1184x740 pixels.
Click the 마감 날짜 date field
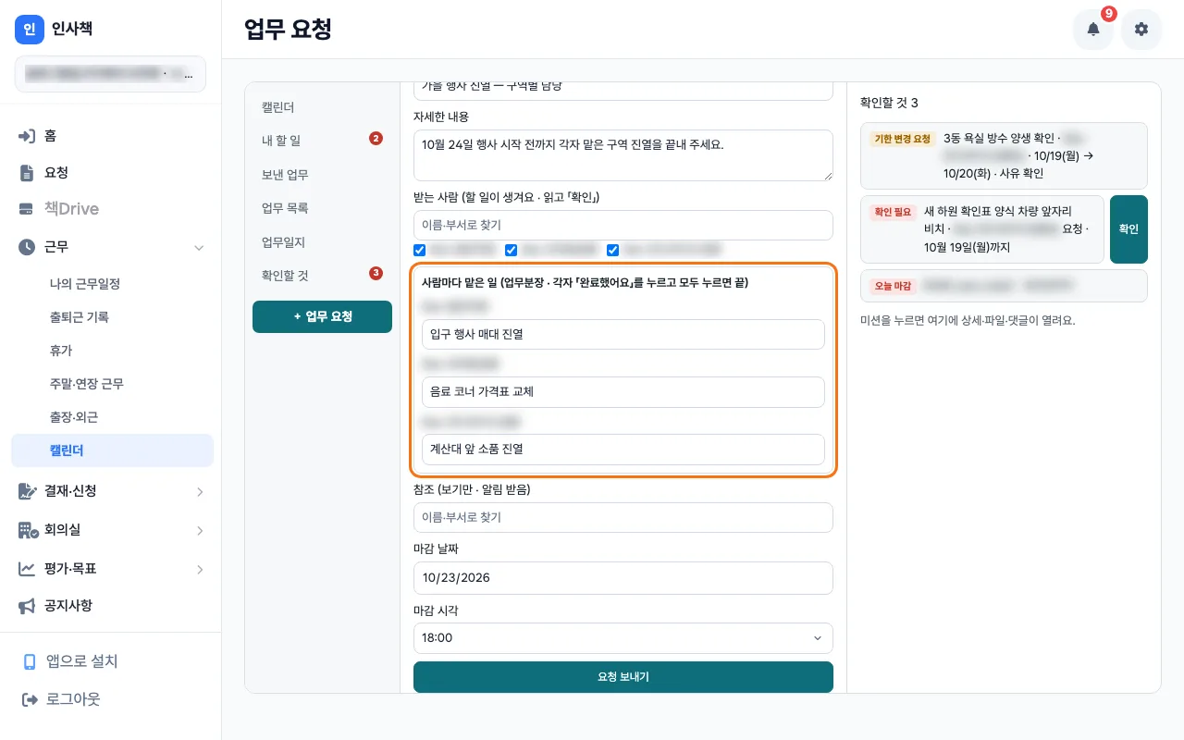pos(623,578)
